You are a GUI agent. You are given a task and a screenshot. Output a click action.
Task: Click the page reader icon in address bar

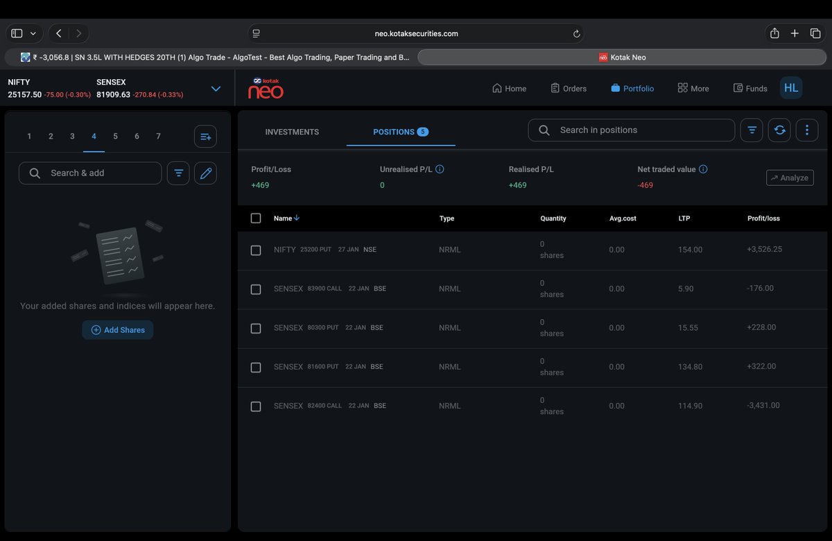pos(256,33)
